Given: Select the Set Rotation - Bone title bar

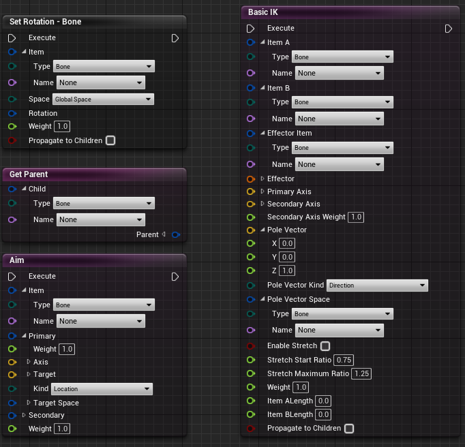Looking at the screenshot, I should coord(94,22).
